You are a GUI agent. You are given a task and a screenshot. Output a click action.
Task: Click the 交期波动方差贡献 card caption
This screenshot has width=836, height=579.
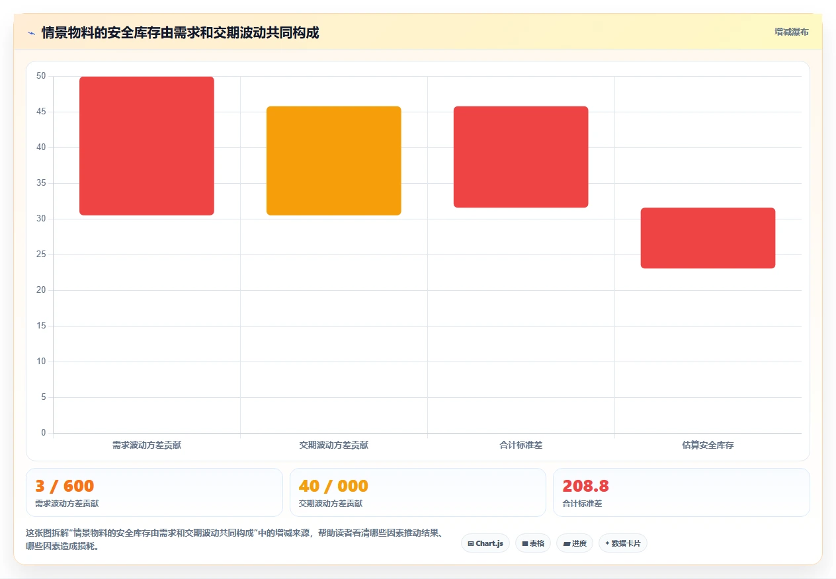331,504
